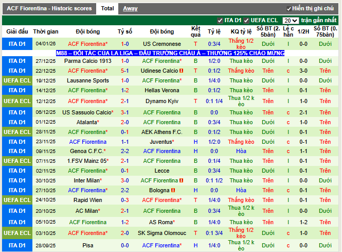The image size is (342, 252).
Task: Uncheck the UEFA ECL league filter
Action: click(x=246, y=21)
